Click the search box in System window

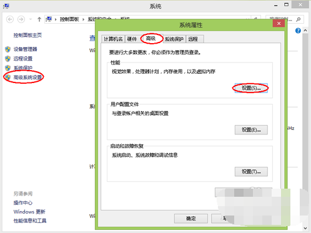click(x=285, y=19)
